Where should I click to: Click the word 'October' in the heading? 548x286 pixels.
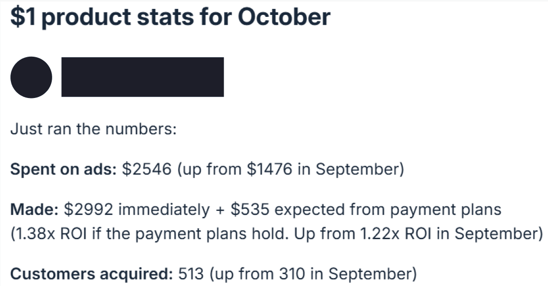284,17
